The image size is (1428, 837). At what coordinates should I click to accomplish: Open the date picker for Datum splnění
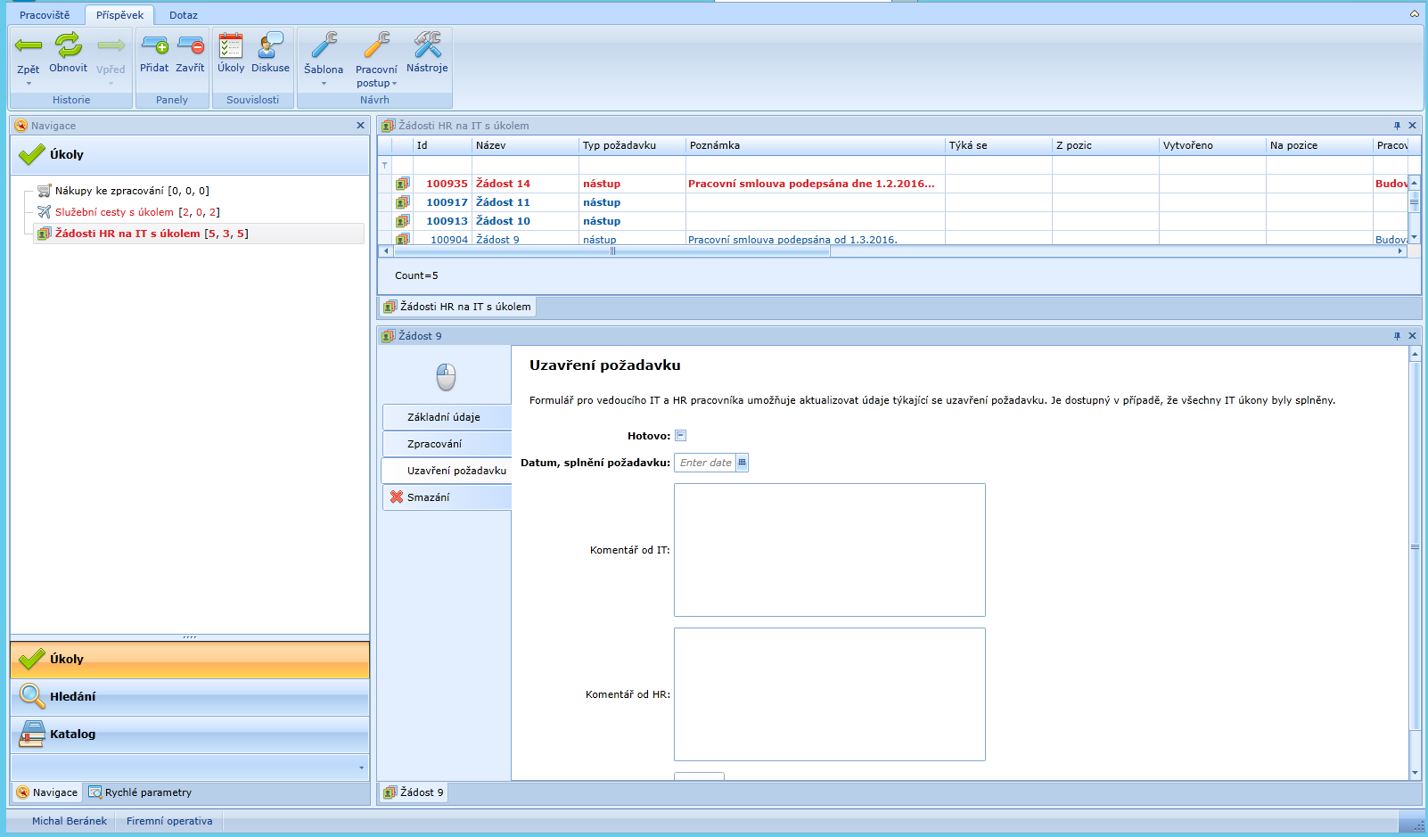tap(742, 463)
